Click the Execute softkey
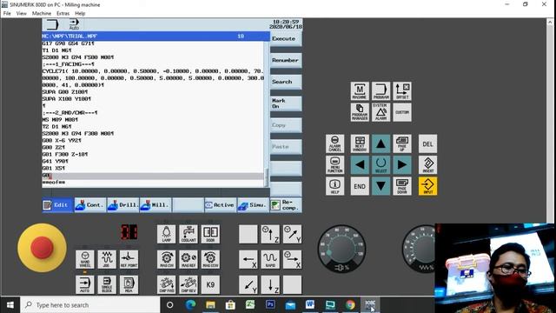 286,38
